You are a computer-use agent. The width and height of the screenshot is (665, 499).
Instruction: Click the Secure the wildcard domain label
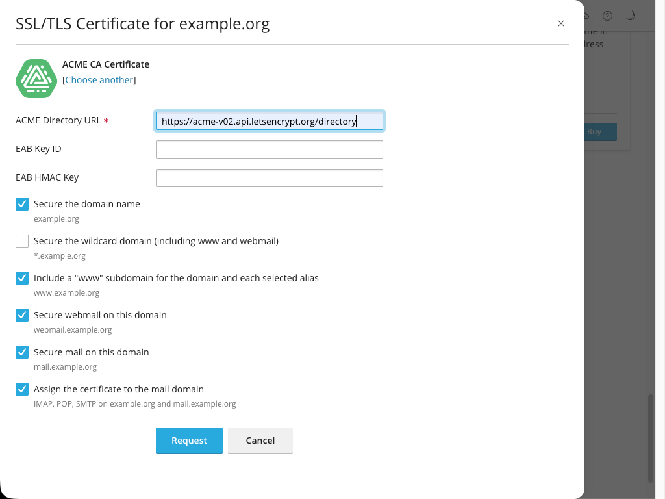point(156,241)
